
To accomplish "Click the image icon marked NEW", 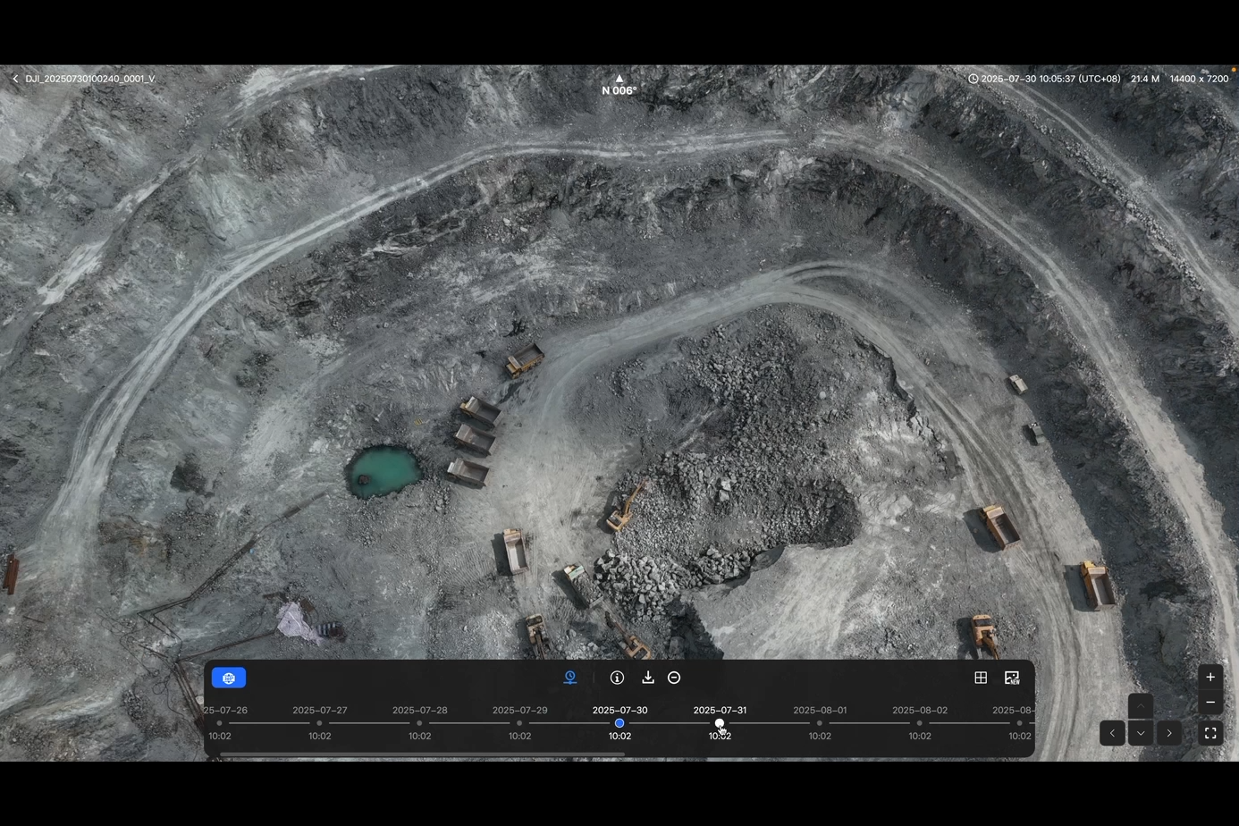I will coord(1012,678).
